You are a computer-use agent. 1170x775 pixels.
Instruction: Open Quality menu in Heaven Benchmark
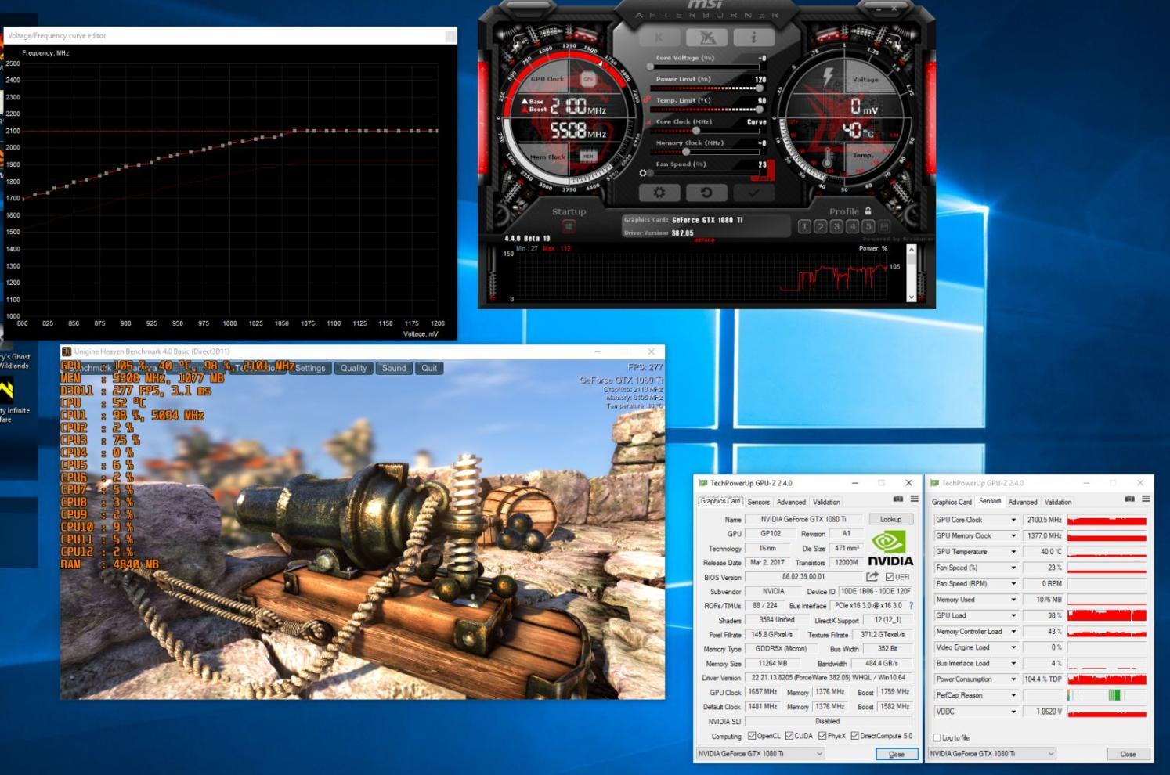pos(353,368)
